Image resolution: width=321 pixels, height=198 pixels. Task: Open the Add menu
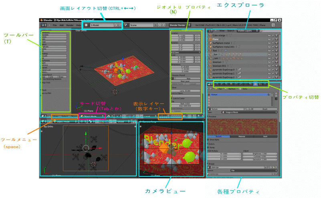(62, 25)
